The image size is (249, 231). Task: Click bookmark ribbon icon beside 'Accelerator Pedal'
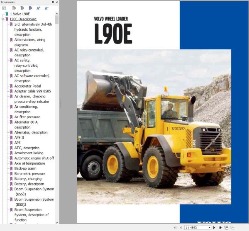pyautogui.click(x=11, y=86)
